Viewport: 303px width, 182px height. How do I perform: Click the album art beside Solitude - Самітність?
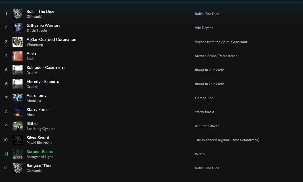(x=17, y=70)
